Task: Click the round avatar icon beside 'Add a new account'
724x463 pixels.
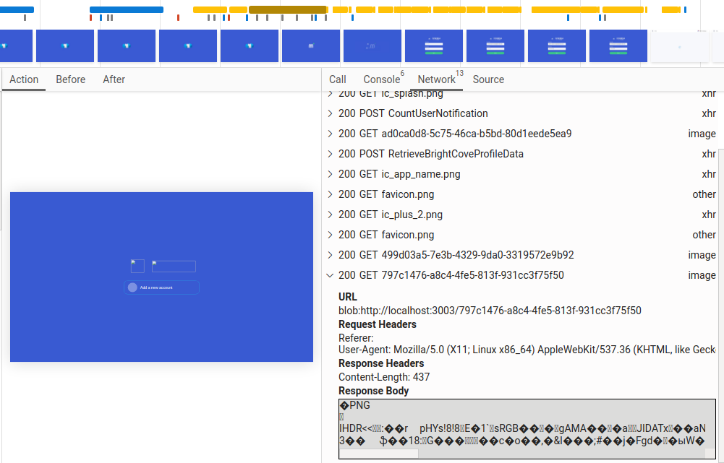Action: [132, 287]
